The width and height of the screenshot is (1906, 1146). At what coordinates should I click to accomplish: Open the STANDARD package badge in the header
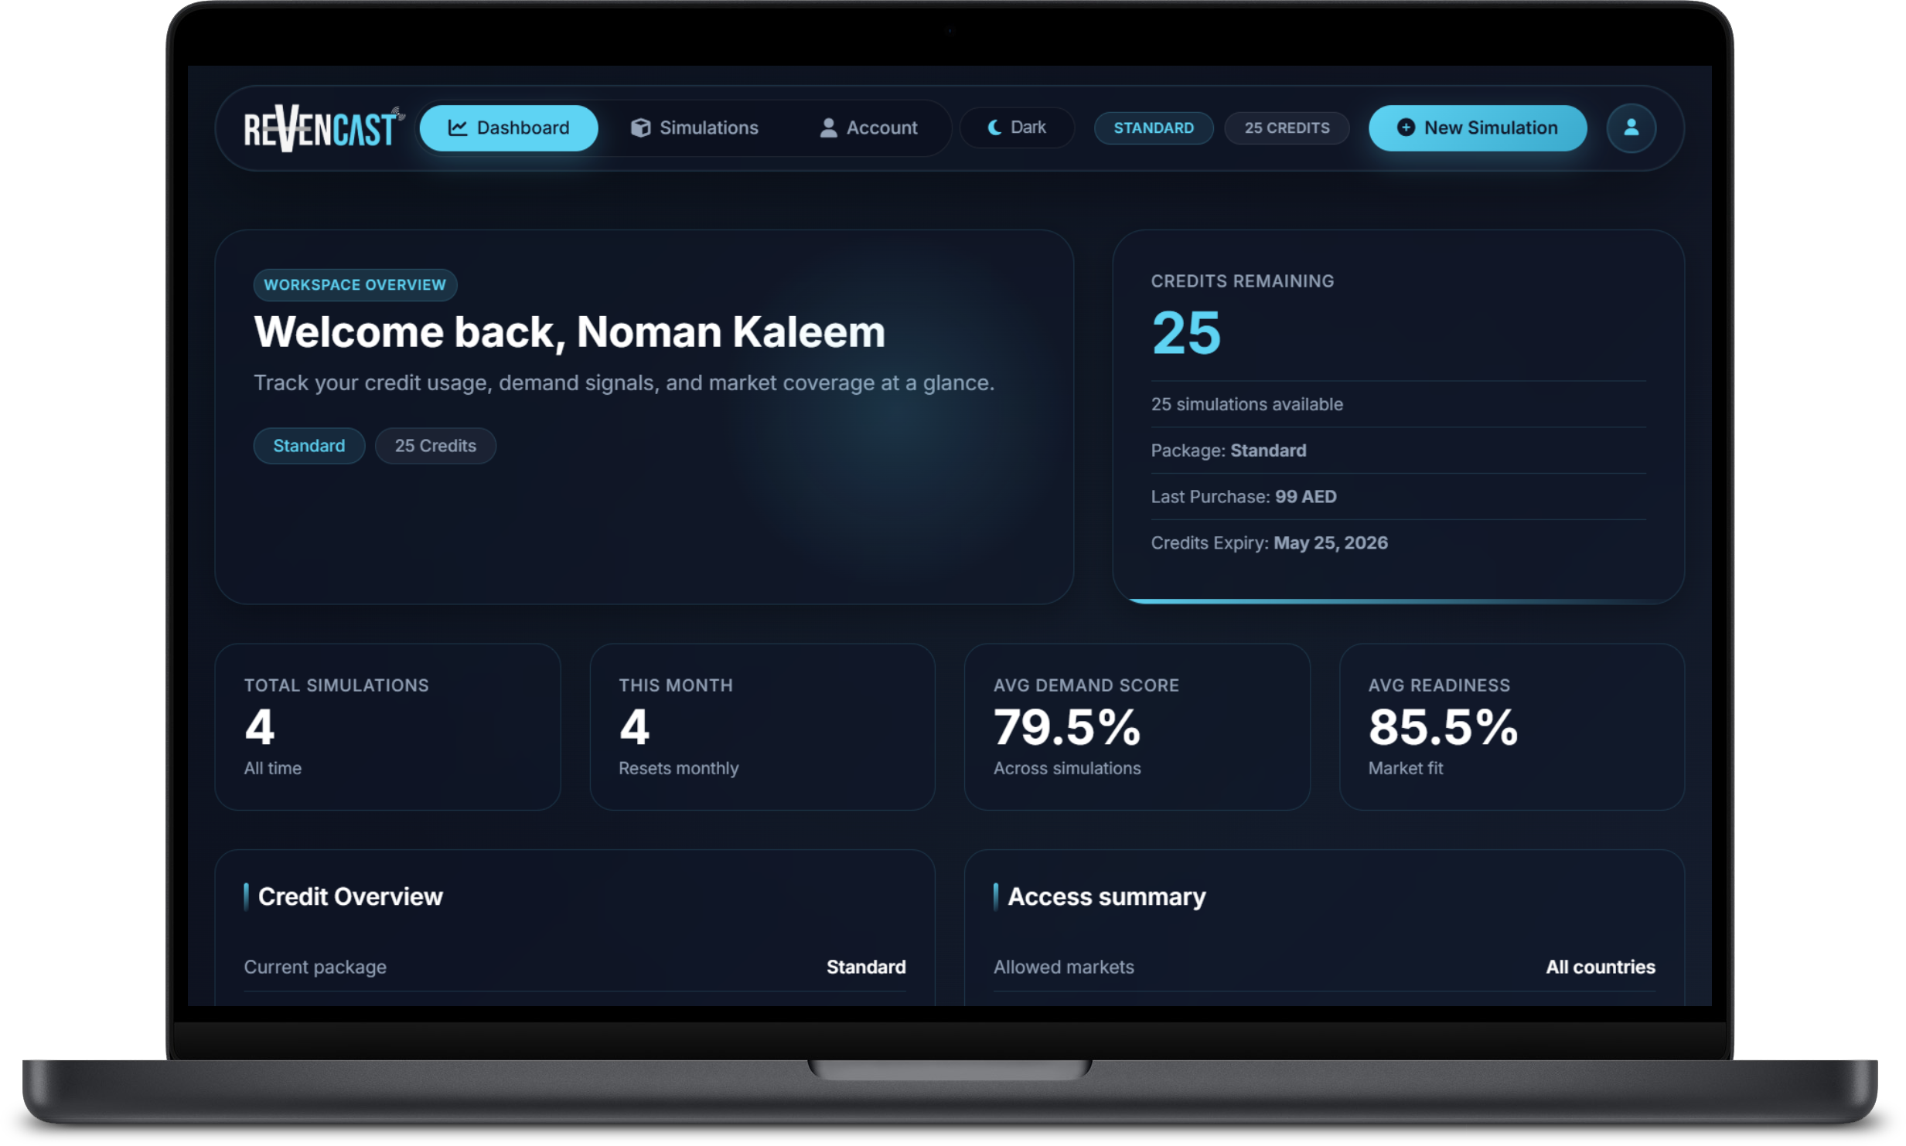pyautogui.click(x=1153, y=128)
